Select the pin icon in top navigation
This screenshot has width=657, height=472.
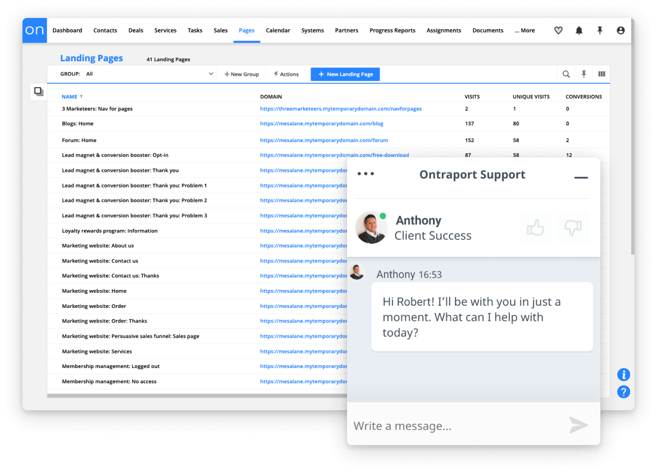click(x=600, y=30)
